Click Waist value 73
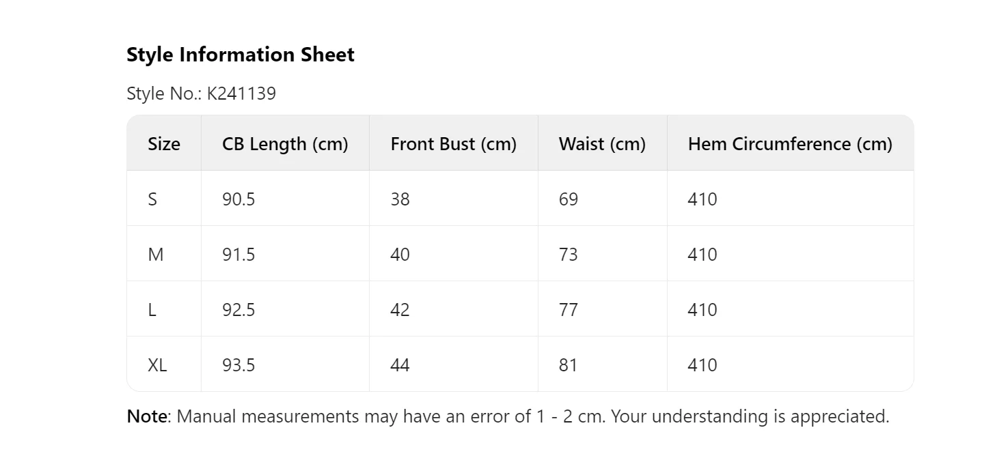The height and width of the screenshot is (458, 997). [568, 255]
